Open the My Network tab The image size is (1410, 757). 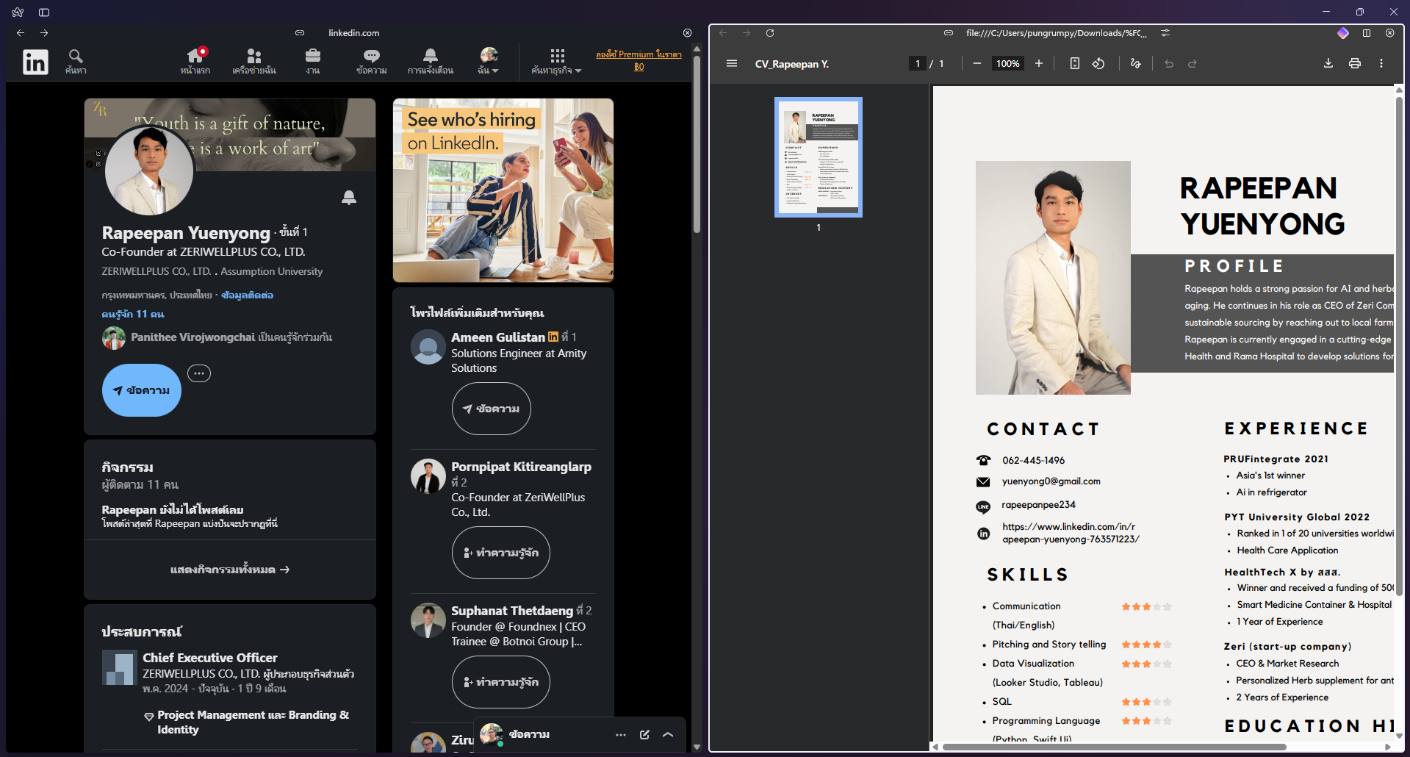254,61
